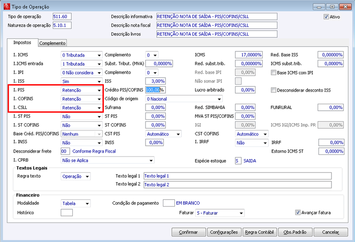The image size is (355, 242).
Task: Open the I. CSLL dropdown
Action: click(x=81, y=108)
